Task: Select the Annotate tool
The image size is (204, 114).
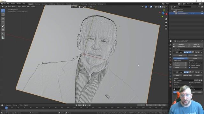Action: click(x=3, y=34)
